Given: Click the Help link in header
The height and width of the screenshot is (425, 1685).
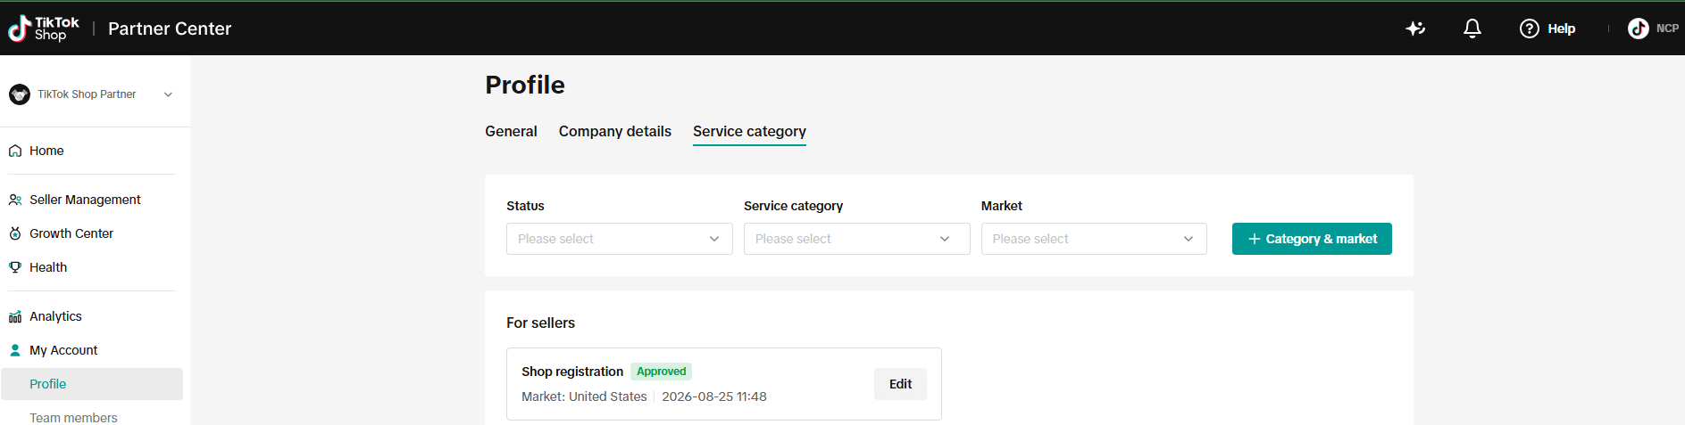Looking at the screenshot, I should point(1561,29).
